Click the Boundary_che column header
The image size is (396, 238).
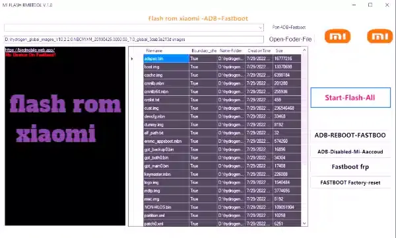[203, 51]
